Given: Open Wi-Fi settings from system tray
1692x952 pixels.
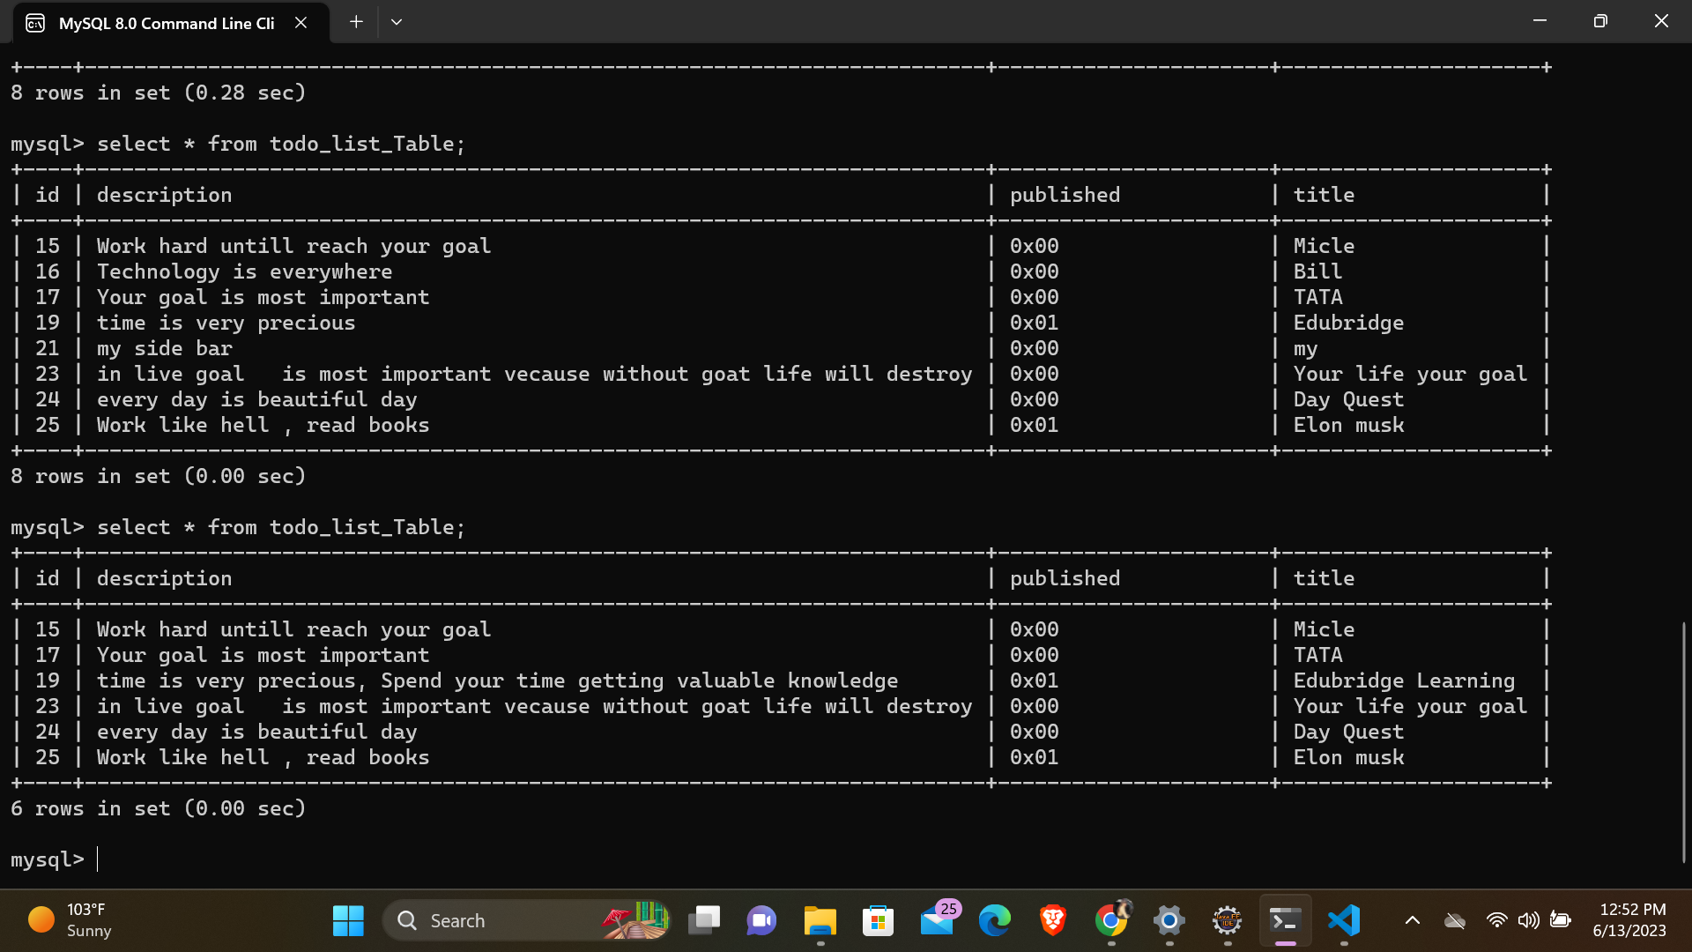Looking at the screenshot, I should 1496,920.
